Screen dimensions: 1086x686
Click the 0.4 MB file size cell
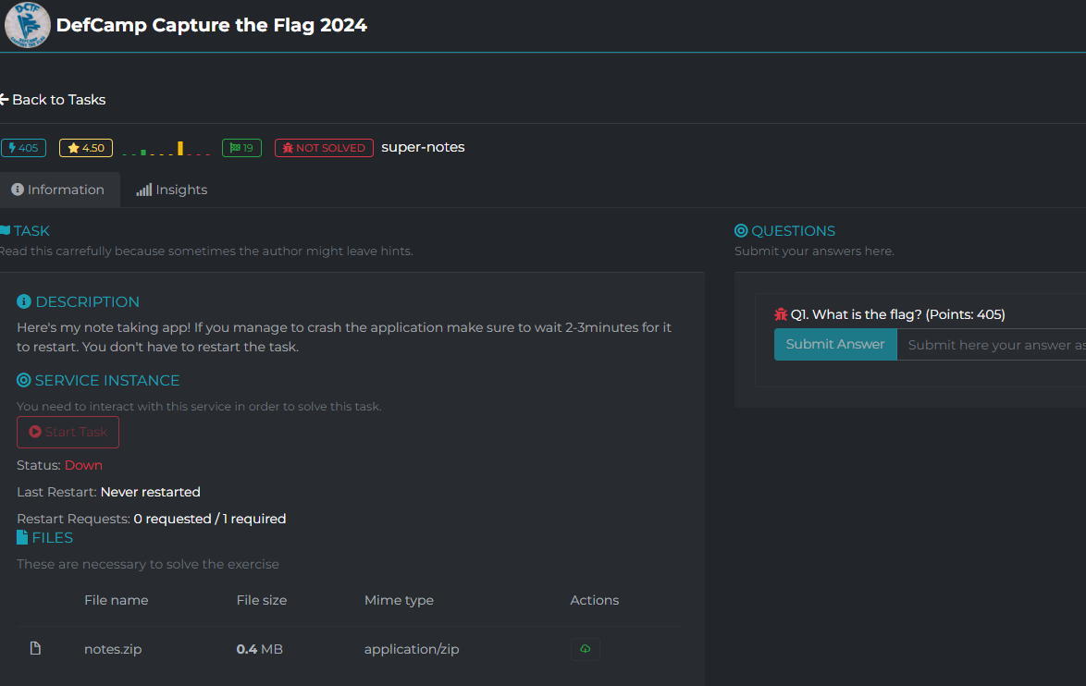coord(260,649)
